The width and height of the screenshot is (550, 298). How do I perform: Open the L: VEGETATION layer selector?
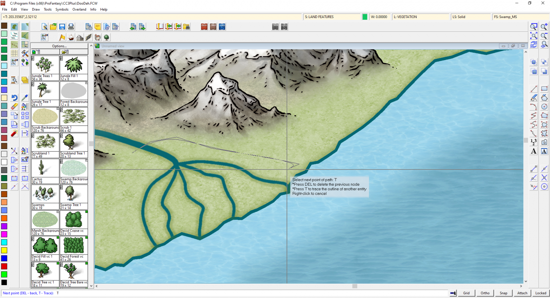pos(421,17)
